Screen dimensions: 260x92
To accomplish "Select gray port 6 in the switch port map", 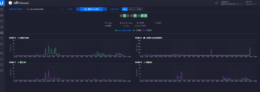I will click(138, 16).
